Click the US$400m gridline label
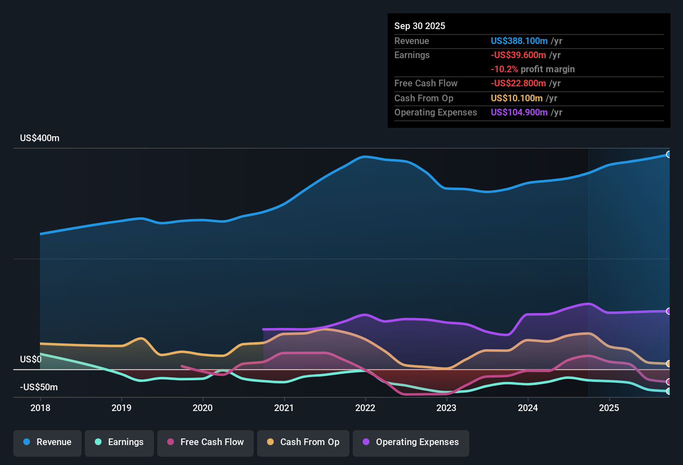The height and width of the screenshot is (465, 683). click(40, 138)
